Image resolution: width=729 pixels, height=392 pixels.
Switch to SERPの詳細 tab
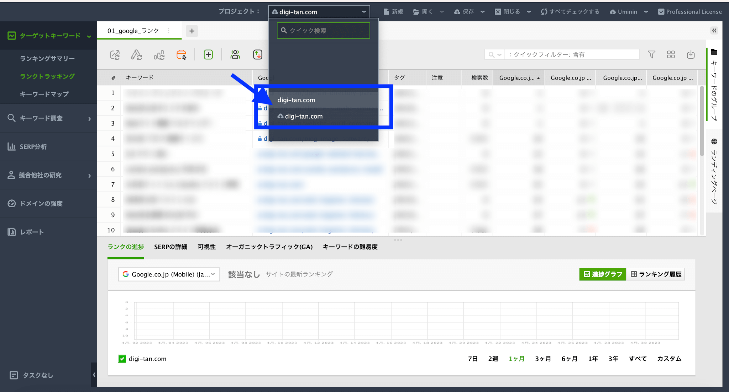[x=171, y=247]
